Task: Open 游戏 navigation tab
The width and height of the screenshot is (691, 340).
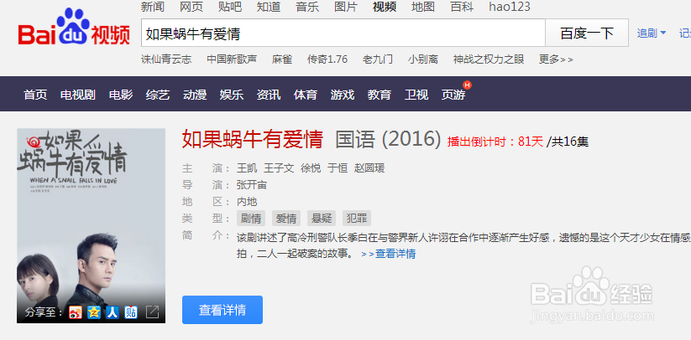Action: click(x=343, y=95)
